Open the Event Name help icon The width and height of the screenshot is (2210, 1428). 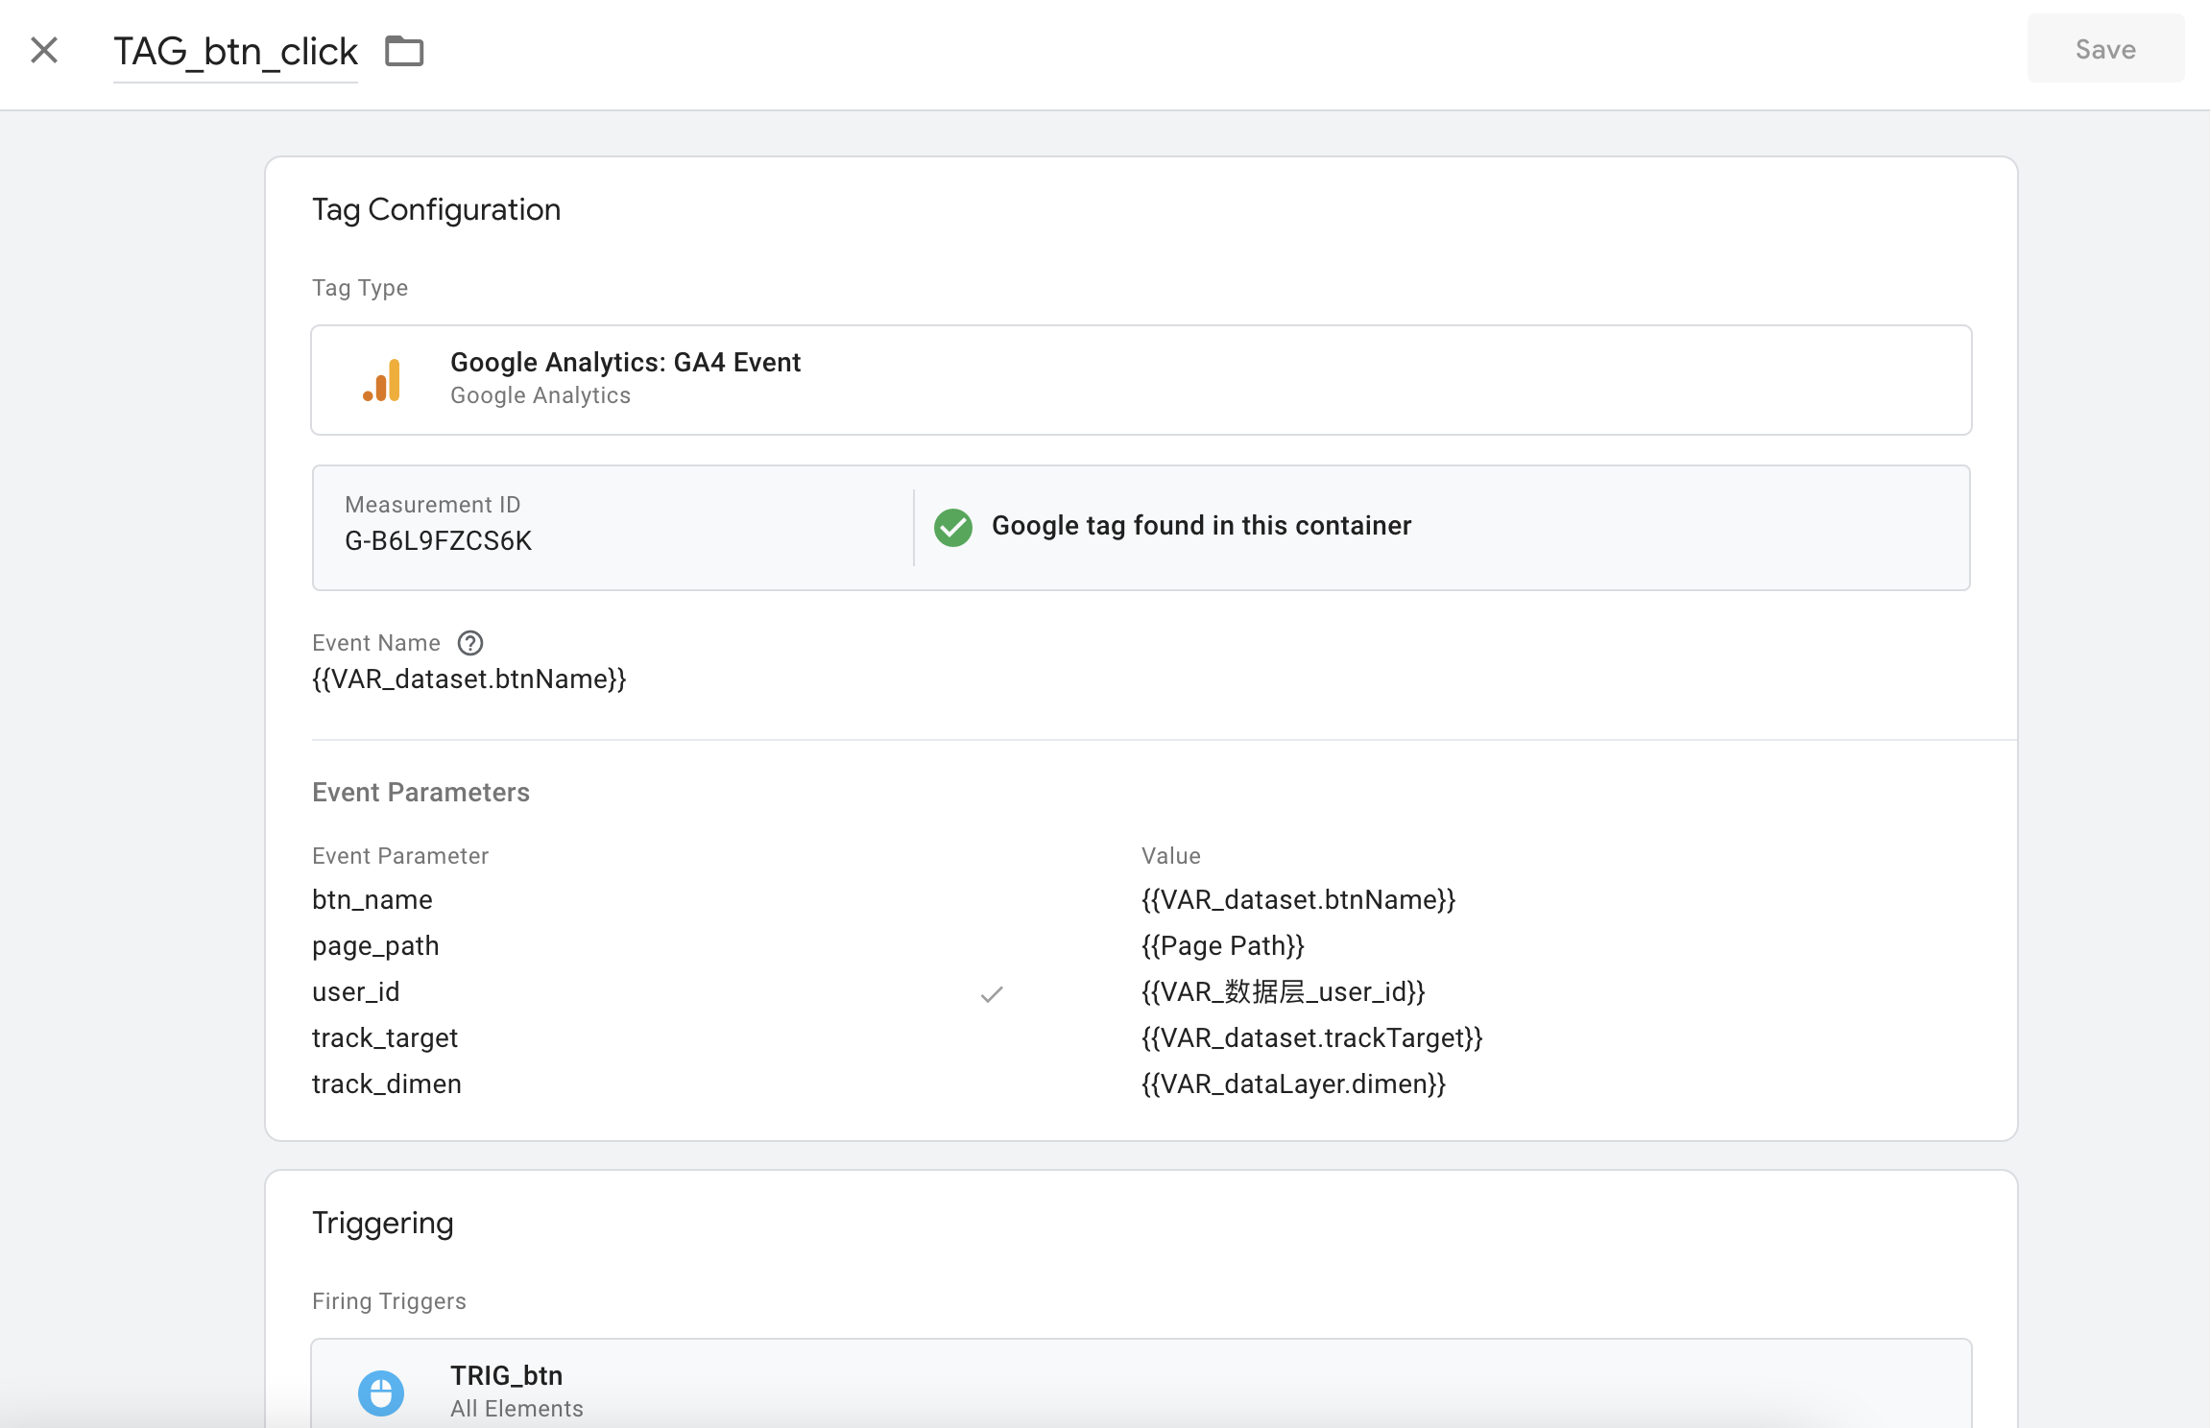tap(470, 643)
